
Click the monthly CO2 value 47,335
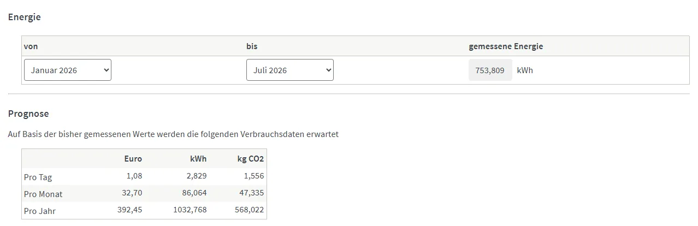pos(252,193)
